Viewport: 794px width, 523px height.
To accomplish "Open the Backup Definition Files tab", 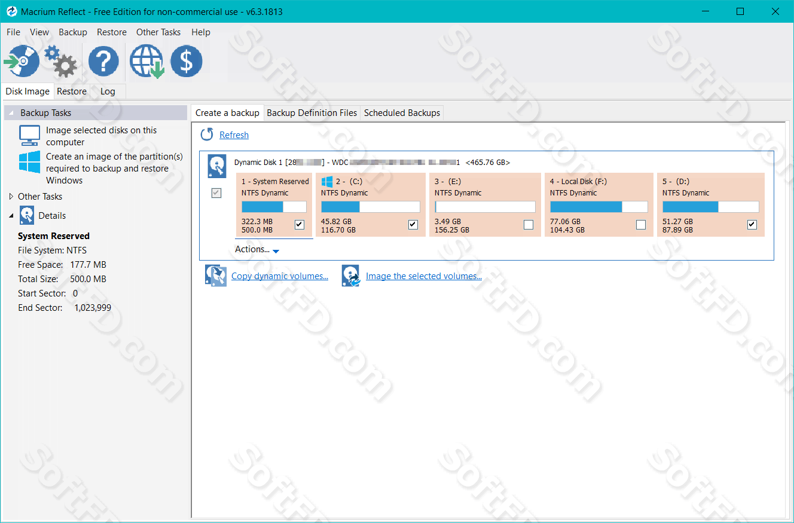I will (x=312, y=112).
